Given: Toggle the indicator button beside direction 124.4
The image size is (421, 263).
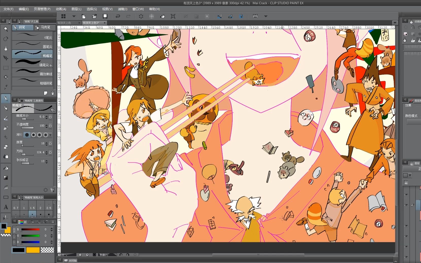Looking at the screenshot, I should pyautogui.click(x=50, y=152).
